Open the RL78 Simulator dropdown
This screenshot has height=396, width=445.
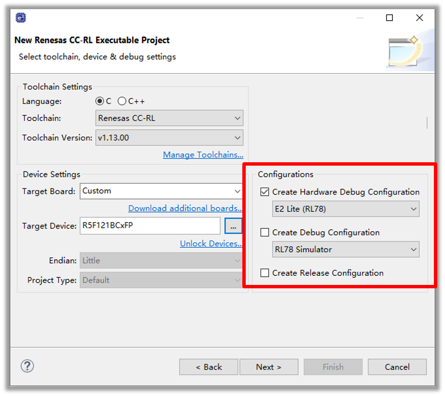tap(345, 250)
